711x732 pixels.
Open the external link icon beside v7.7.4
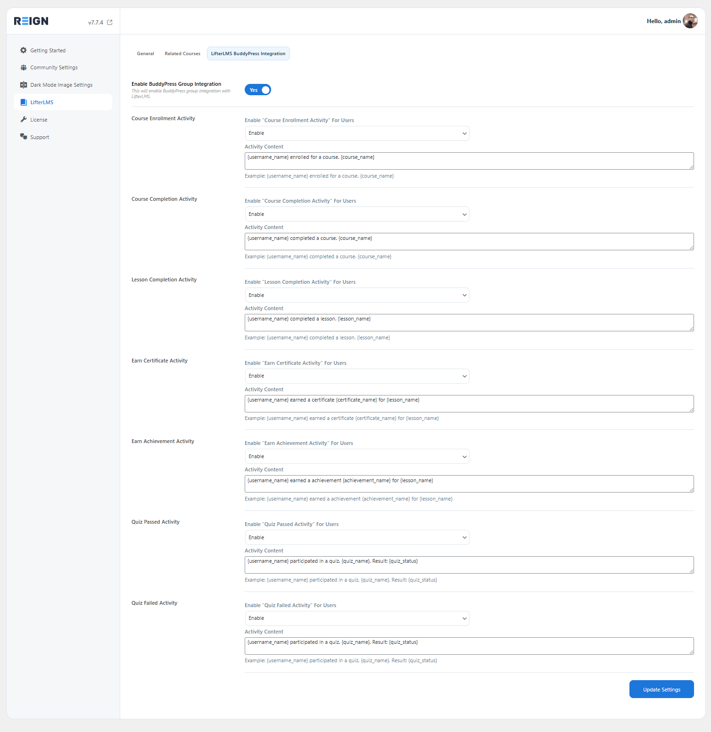(110, 22)
